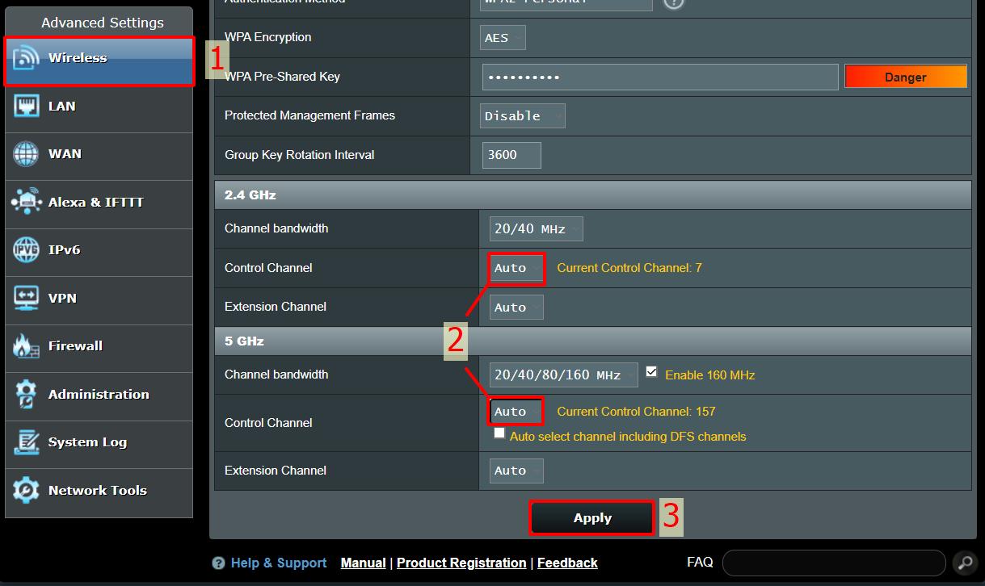
Task: Click the 'Current Control Channel: 7' text
Action: (x=629, y=268)
